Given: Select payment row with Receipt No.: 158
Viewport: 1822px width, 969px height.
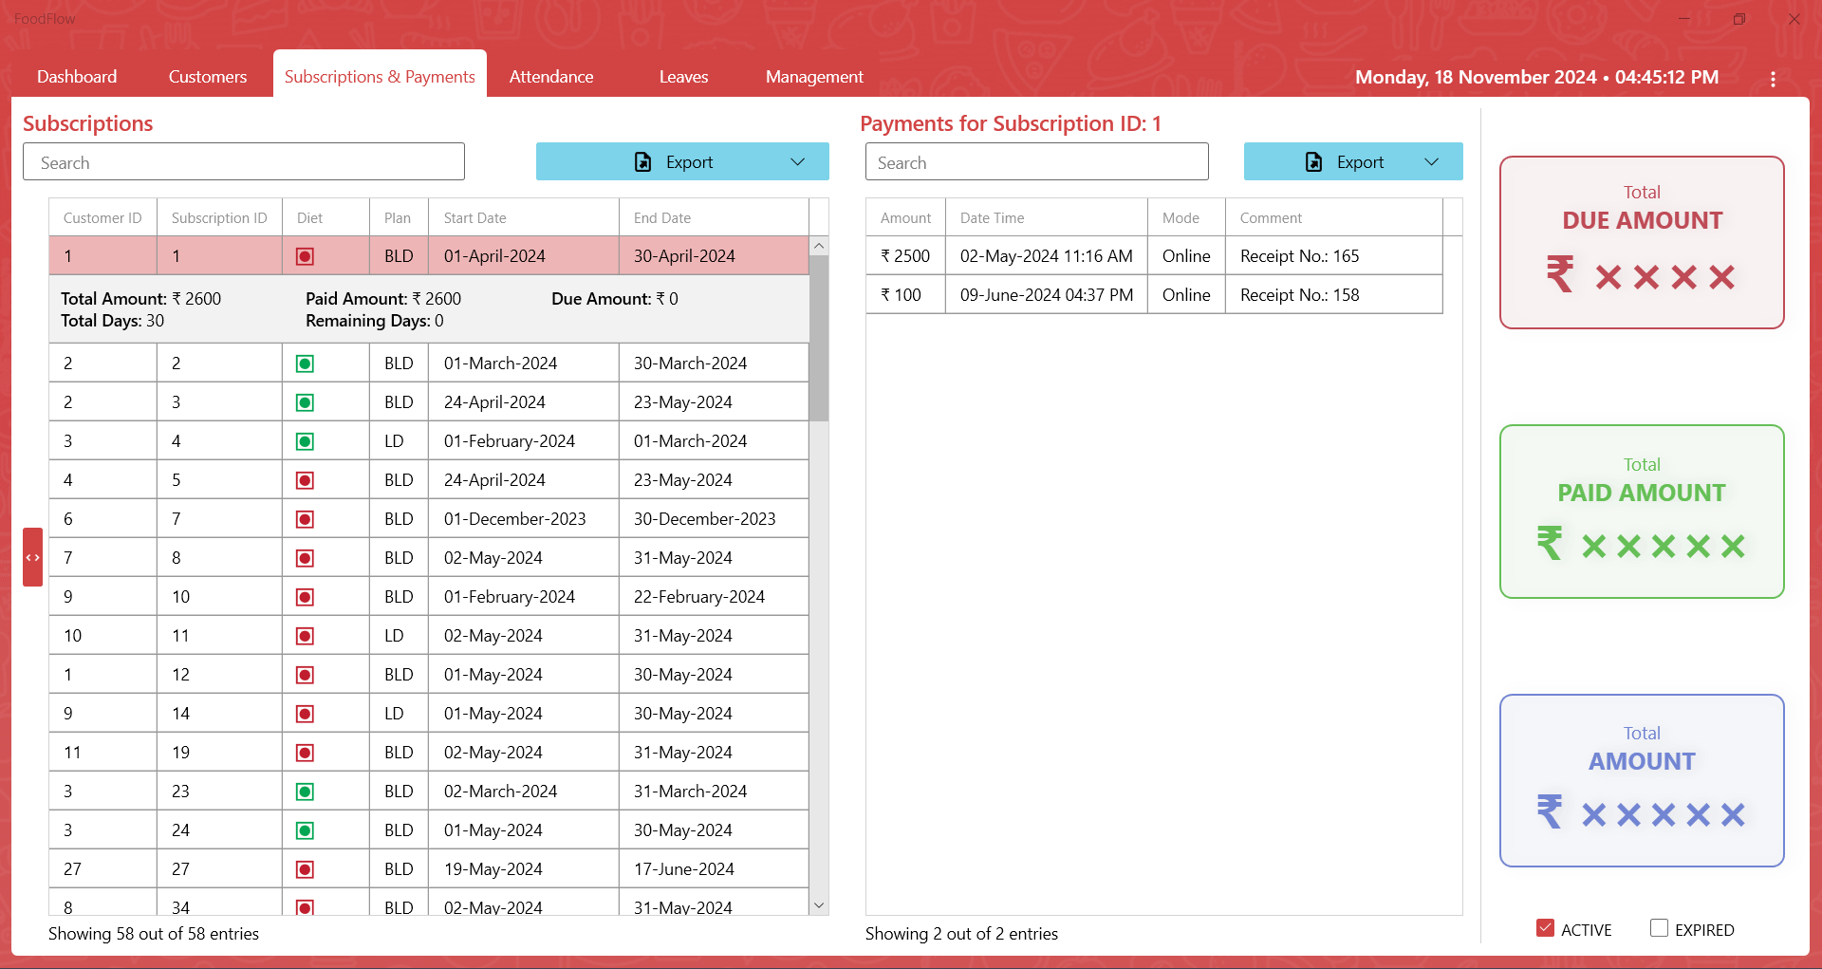Looking at the screenshot, I should pos(1155,295).
